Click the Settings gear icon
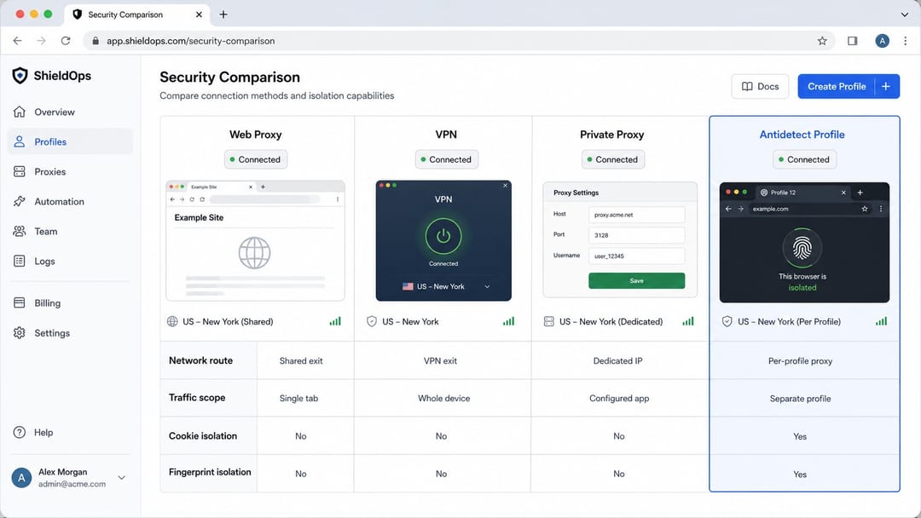Image resolution: width=921 pixels, height=518 pixels. pos(20,332)
